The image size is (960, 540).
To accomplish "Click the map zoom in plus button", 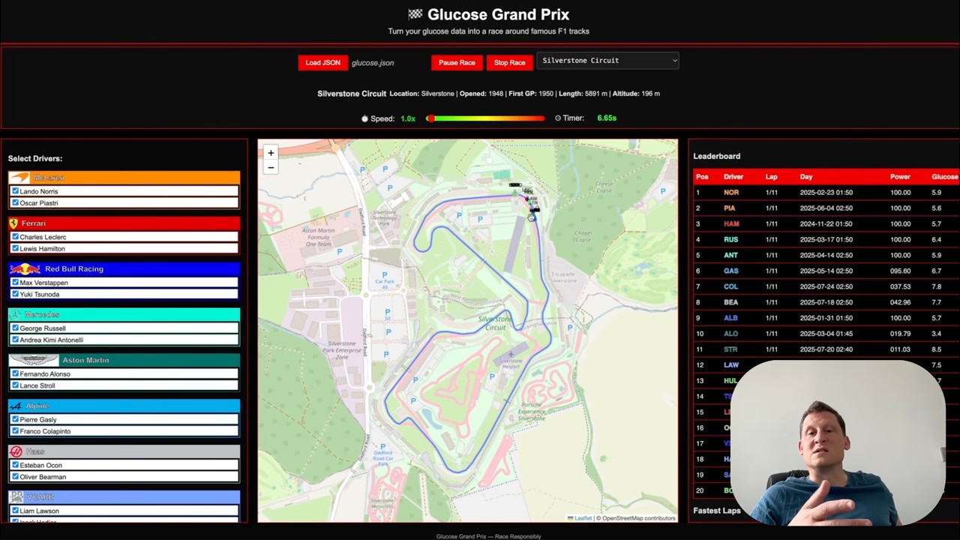I will [271, 153].
